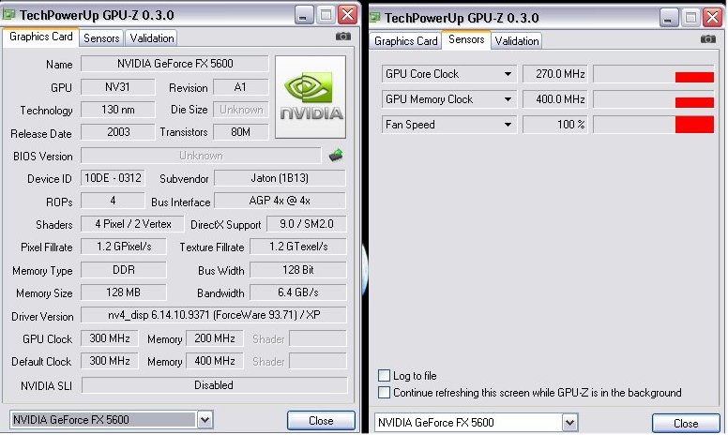
Task: Click the NVIDIA logo image
Action: point(310,98)
